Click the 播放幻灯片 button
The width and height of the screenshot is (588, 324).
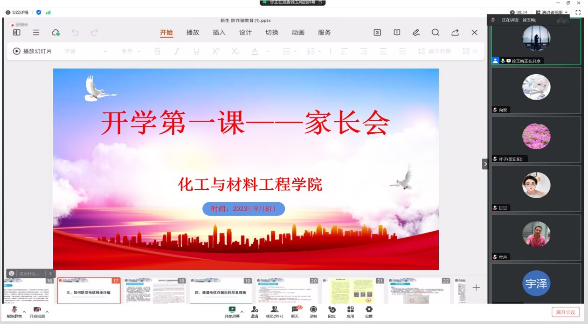pyautogui.click(x=32, y=51)
